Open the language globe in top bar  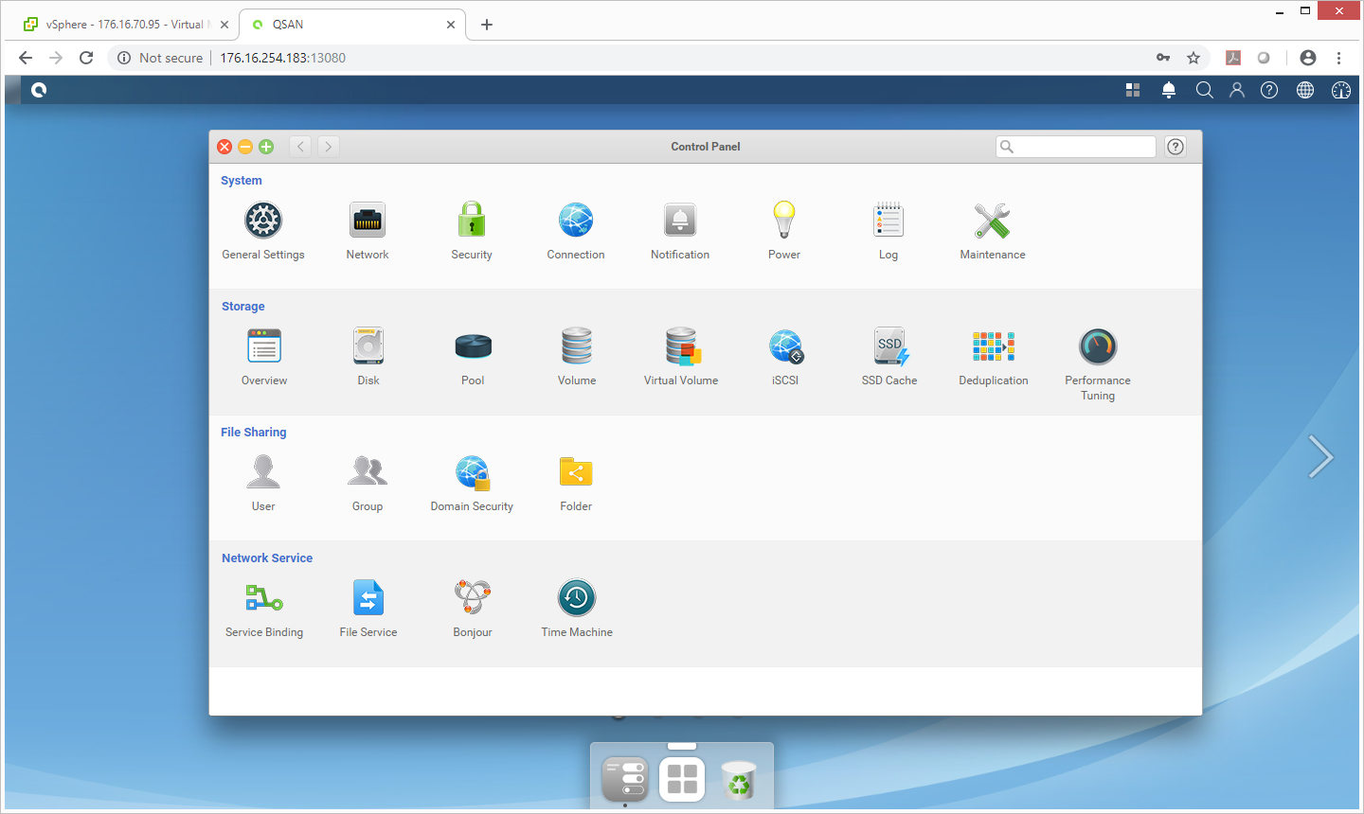(x=1305, y=90)
